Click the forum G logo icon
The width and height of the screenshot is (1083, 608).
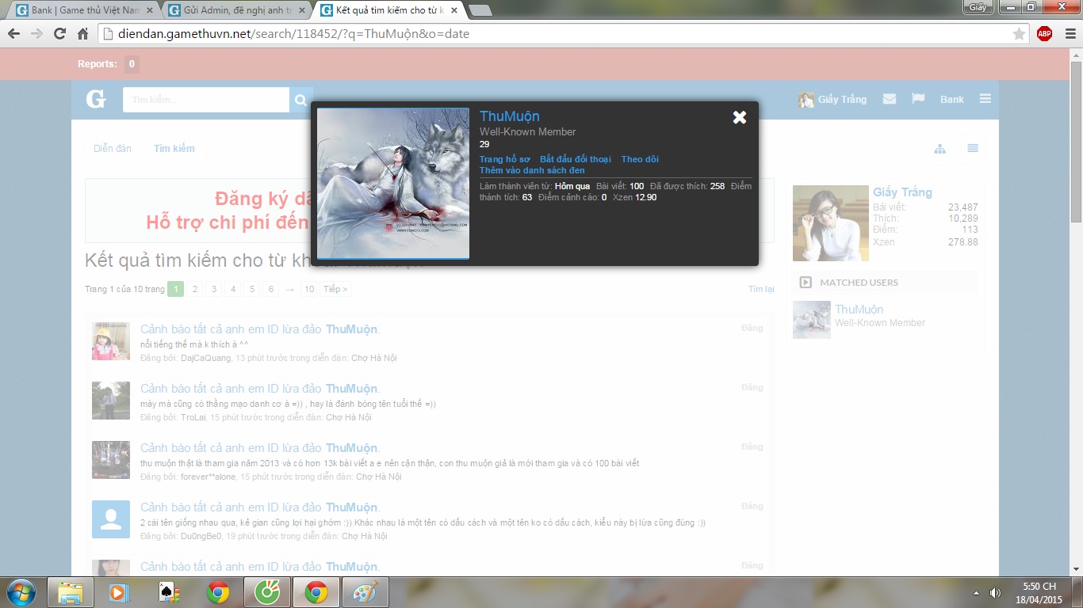coord(96,99)
